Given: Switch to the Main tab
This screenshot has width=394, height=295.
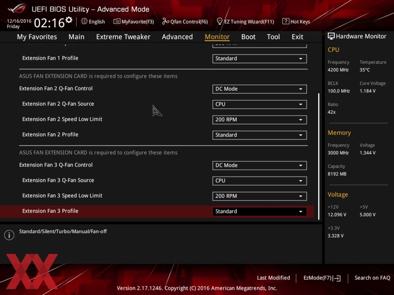Looking at the screenshot, I should (76, 37).
